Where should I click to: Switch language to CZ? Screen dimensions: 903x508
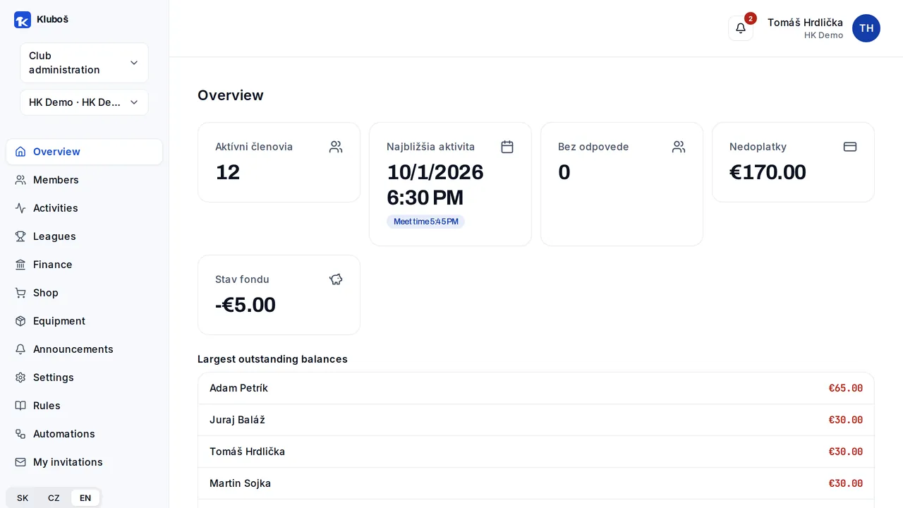54,498
